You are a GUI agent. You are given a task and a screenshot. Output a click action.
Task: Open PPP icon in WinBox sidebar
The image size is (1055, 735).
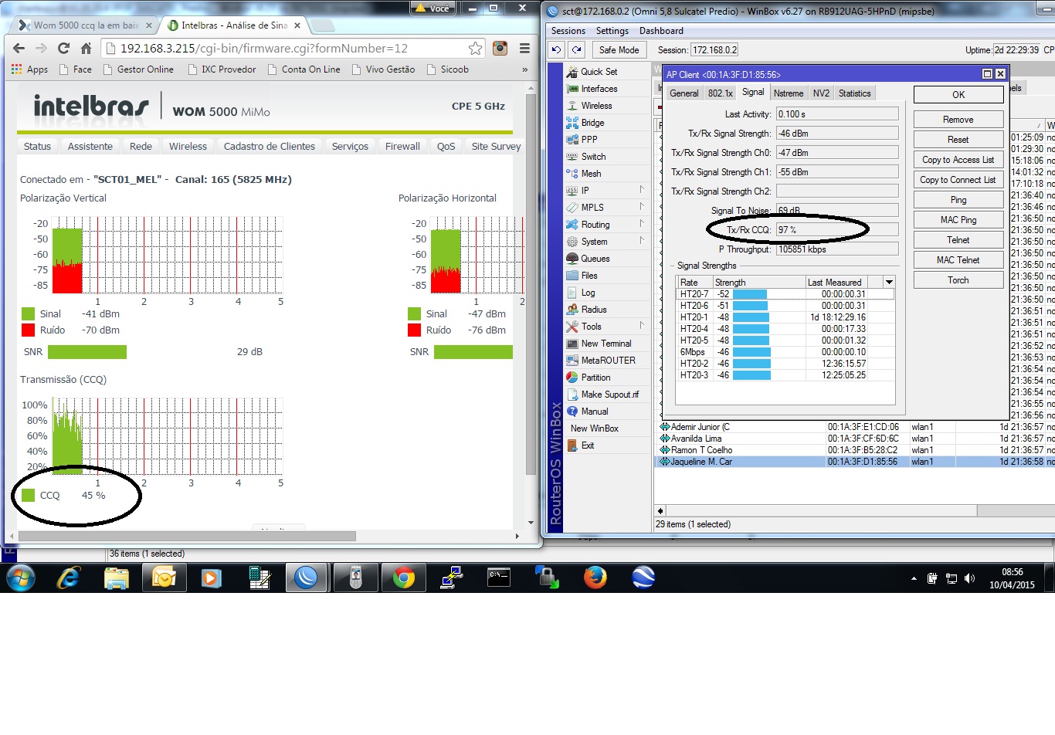tap(572, 140)
